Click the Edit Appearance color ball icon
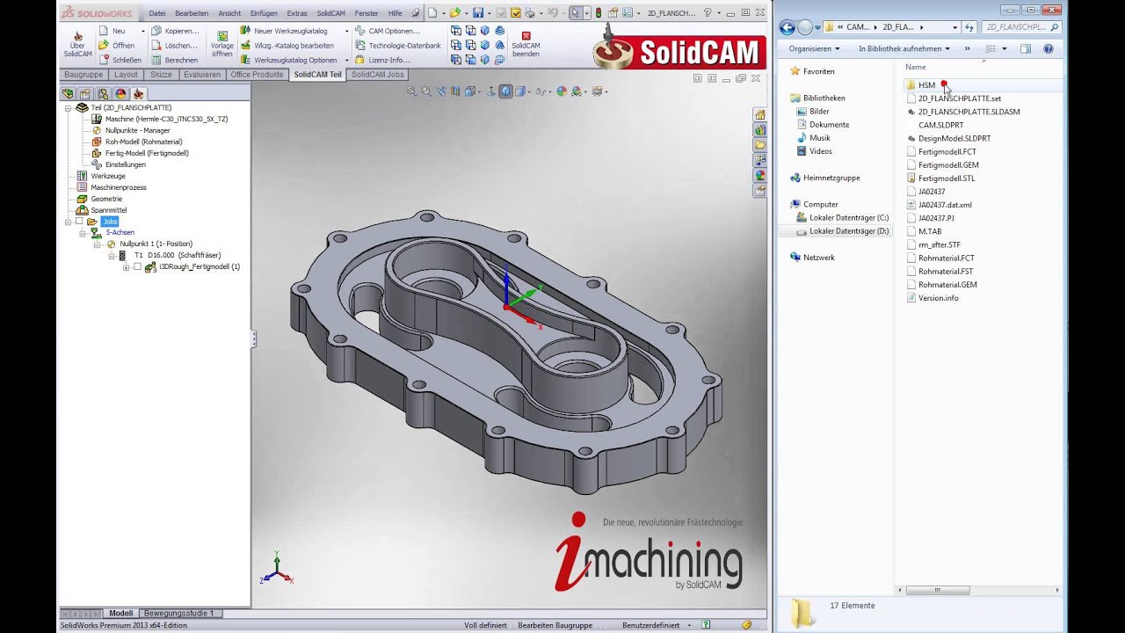 pyautogui.click(x=562, y=91)
